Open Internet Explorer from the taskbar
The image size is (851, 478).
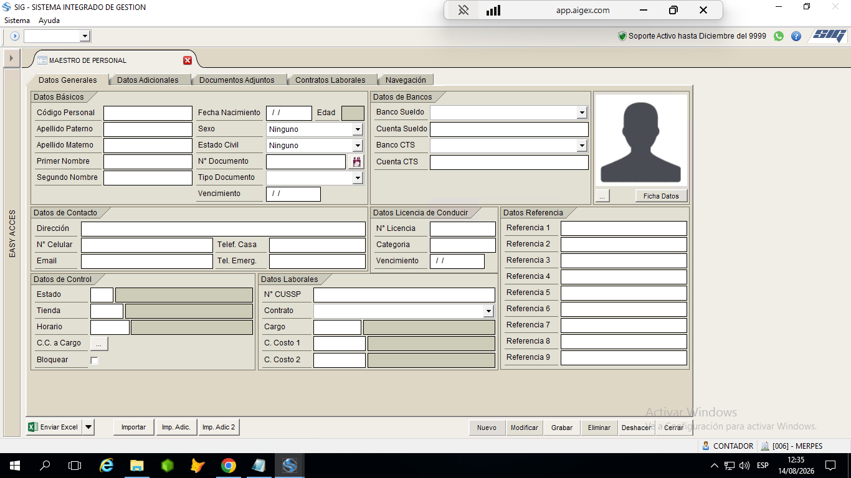click(x=107, y=466)
